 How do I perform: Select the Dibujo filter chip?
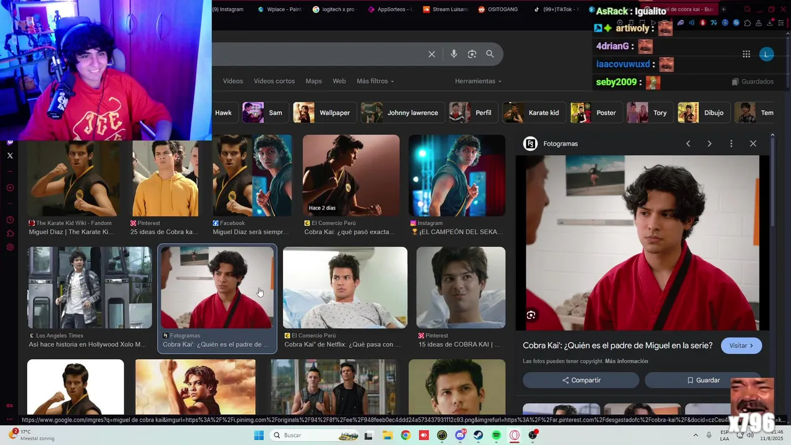[703, 112]
